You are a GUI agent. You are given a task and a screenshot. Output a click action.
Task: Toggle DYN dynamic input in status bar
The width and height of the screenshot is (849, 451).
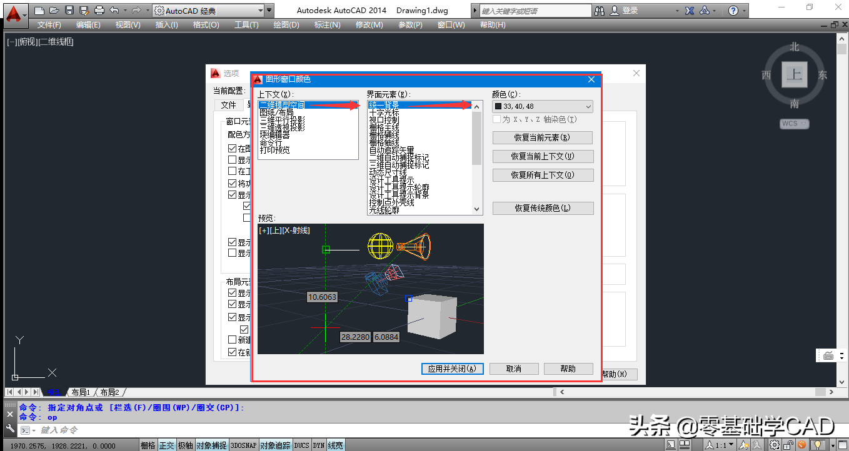(319, 445)
